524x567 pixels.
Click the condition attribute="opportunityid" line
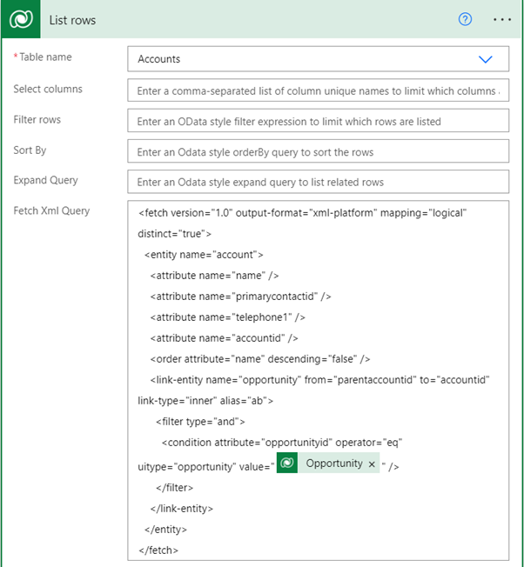282,443
